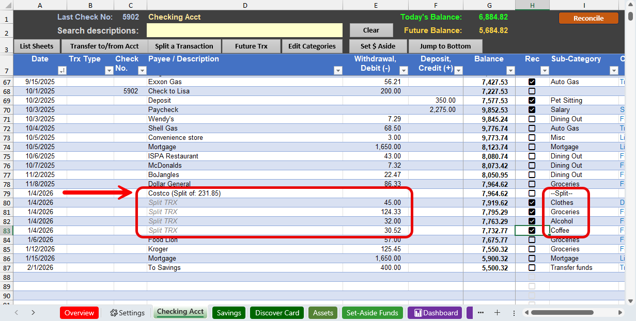Check Rec box for Mortgage 1/15/2026 row

[532, 259]
